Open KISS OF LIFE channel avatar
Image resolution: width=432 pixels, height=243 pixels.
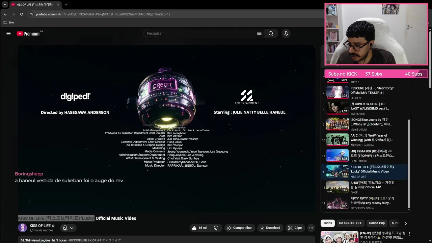22,227
